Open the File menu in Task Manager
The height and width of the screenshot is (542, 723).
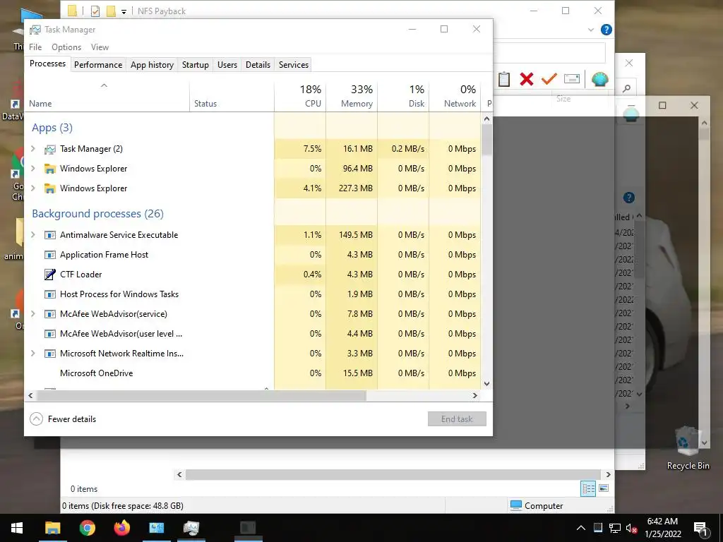(x=35, y=47)
